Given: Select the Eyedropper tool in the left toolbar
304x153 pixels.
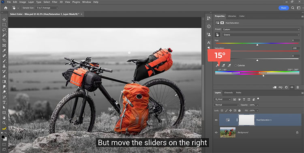Looking at the screenshot, I should pos(4,51).
